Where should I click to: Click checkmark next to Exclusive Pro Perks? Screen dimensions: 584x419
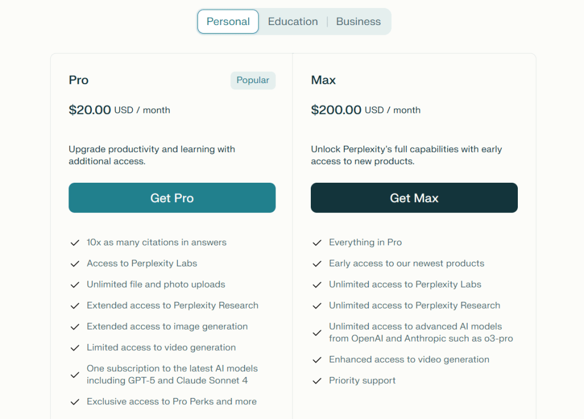pos(75,402)
